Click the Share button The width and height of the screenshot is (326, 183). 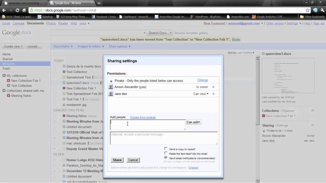[117, 160]
